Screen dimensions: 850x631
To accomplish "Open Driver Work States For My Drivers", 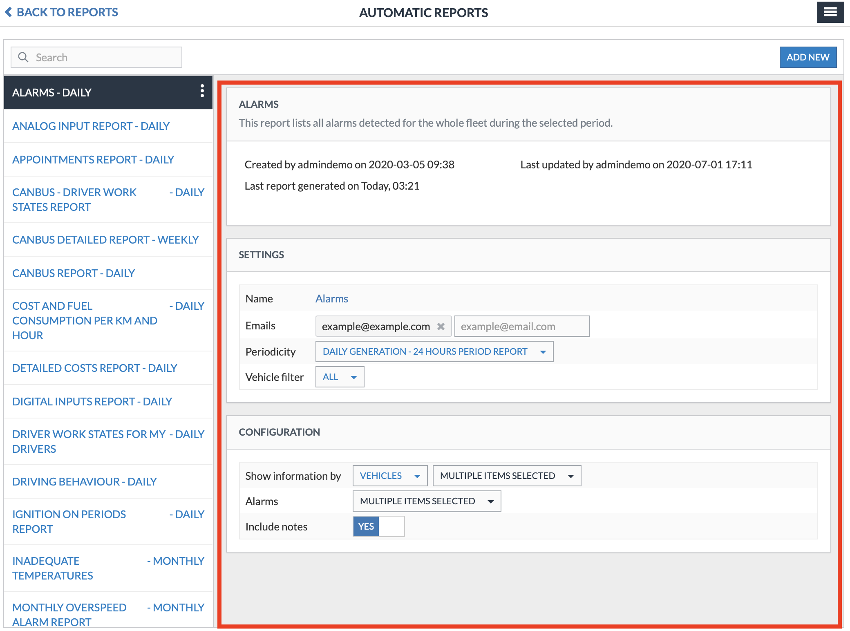I will click(108, 441).
